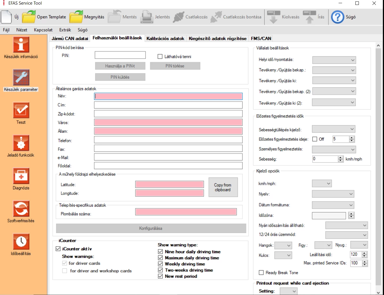Click the Új new document icon
This screenshot has width=384, height=295.
click(x=6, y=17)
